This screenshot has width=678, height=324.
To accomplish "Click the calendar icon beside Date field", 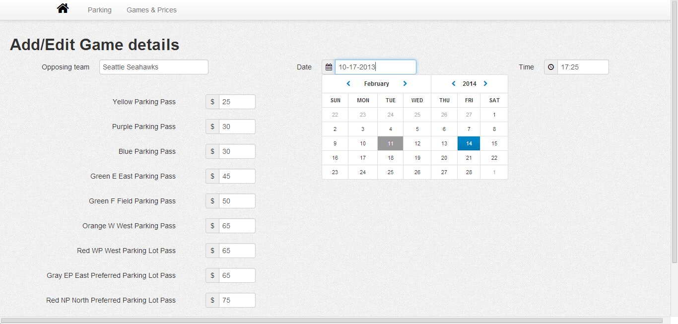I will click(329, 67).
